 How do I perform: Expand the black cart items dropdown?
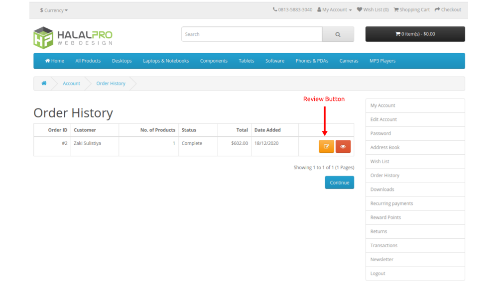(x=415, y=34)
